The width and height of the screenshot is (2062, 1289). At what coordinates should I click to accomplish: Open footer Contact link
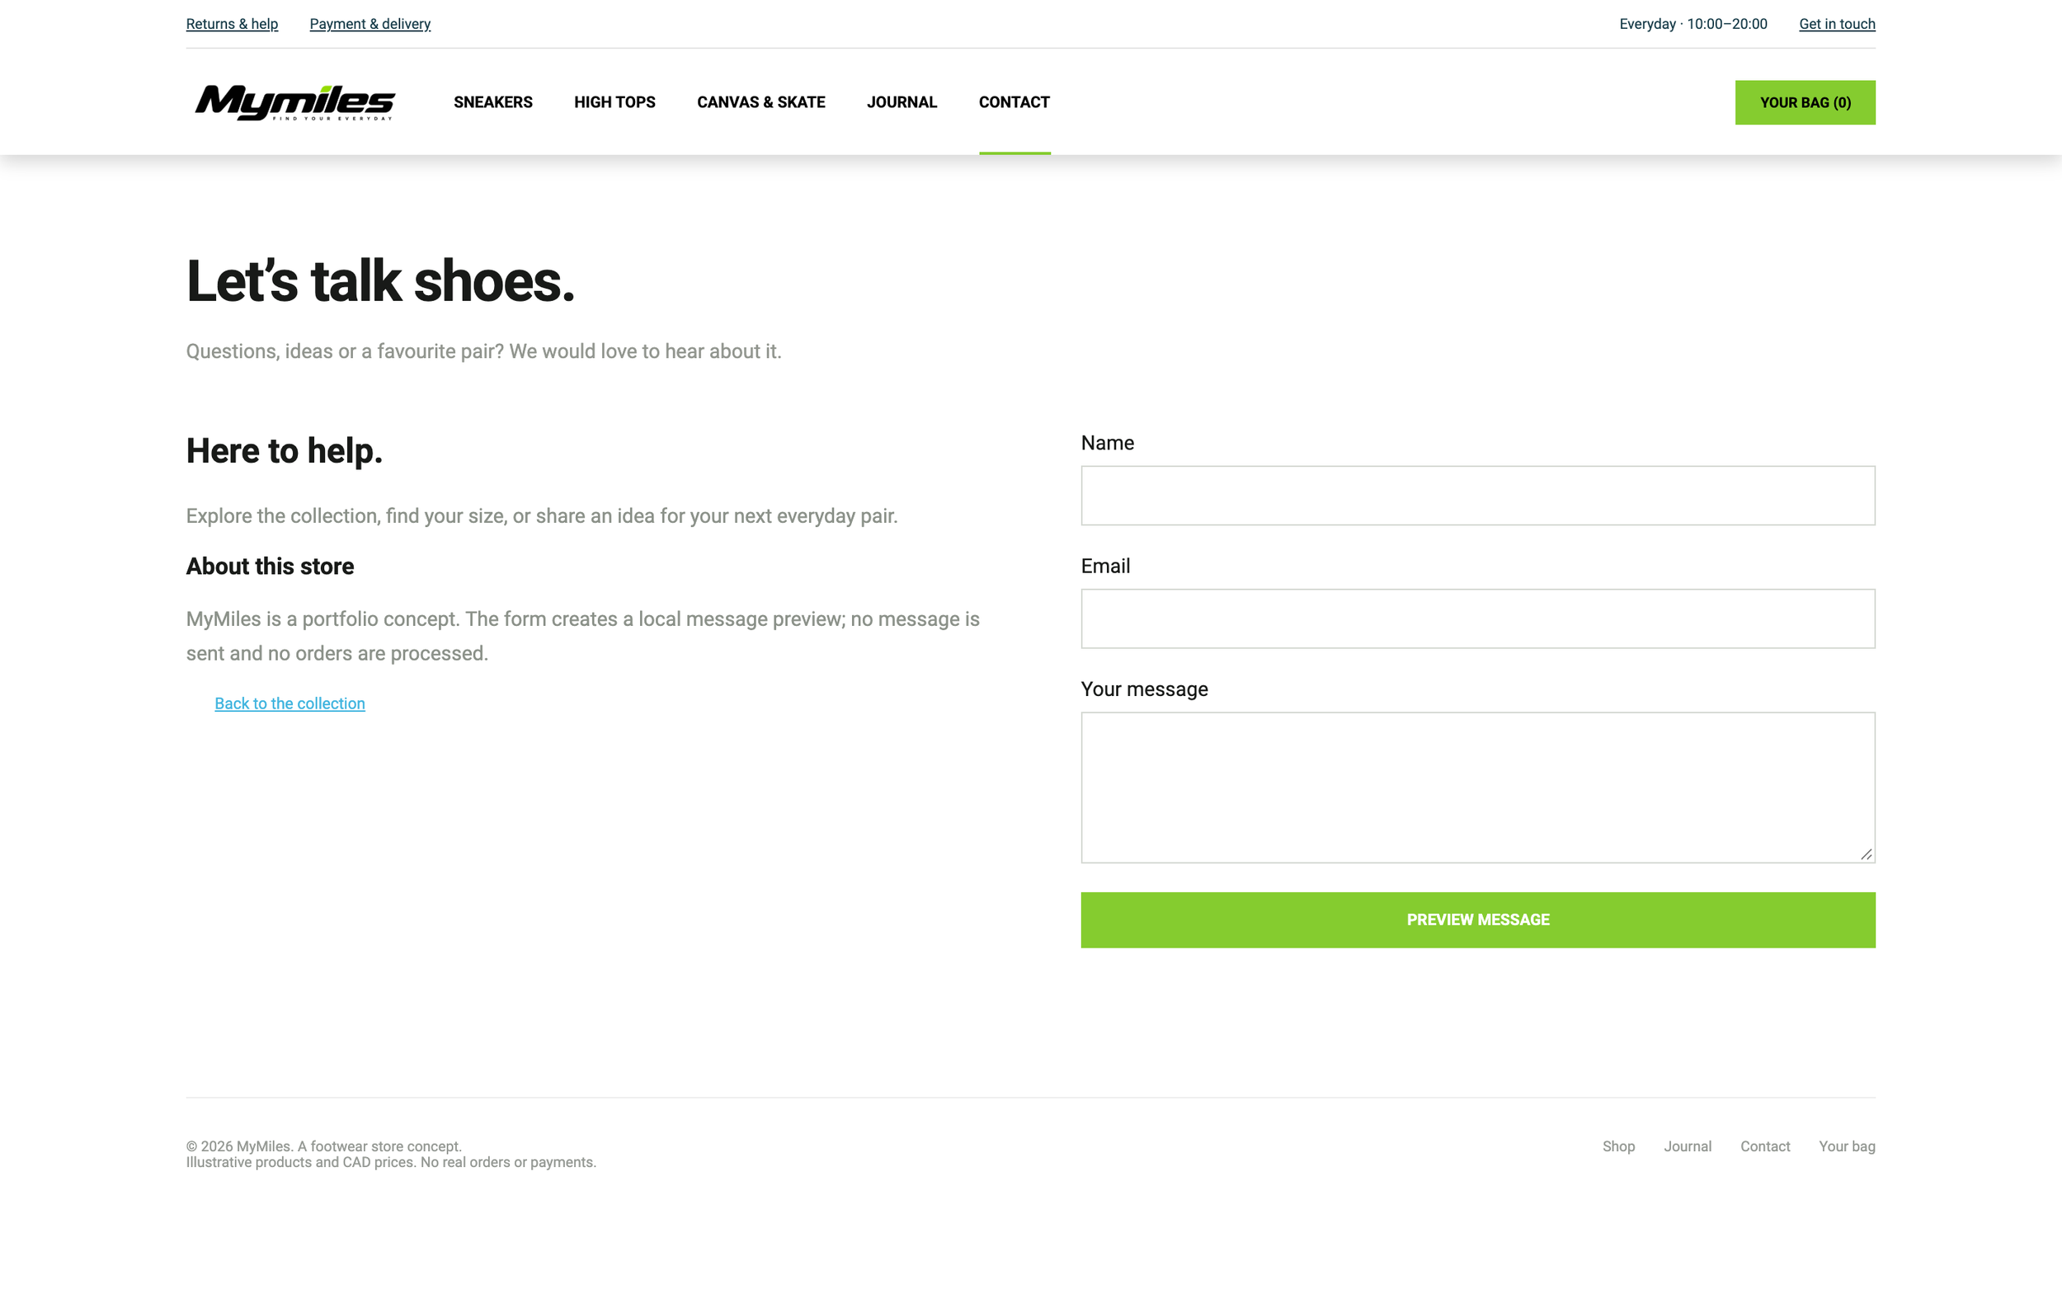[1764, 1146]
